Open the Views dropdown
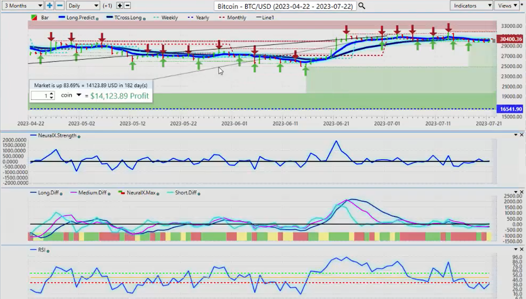526x299 pixels. tap(507, 6)
